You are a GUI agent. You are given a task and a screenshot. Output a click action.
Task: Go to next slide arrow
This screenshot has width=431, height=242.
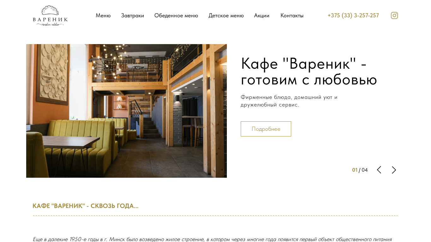coord(394,170)
